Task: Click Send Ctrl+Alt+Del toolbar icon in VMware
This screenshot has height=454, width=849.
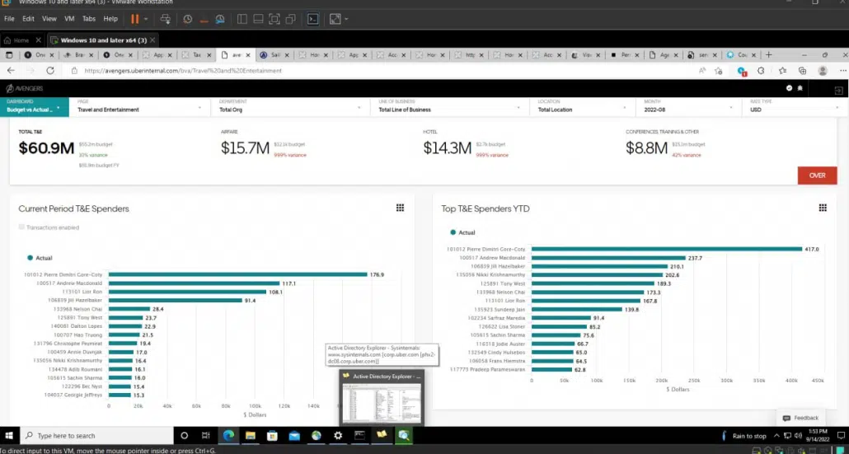Action: 166,20
